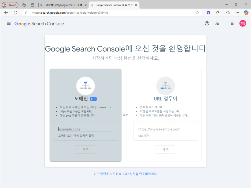This screenshot has height=188, width=251.
Task: Open the browser extensions puzzle icon
Action: click(218, 13)
